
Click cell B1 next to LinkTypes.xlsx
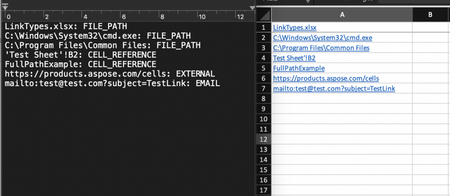click(431, 28)
